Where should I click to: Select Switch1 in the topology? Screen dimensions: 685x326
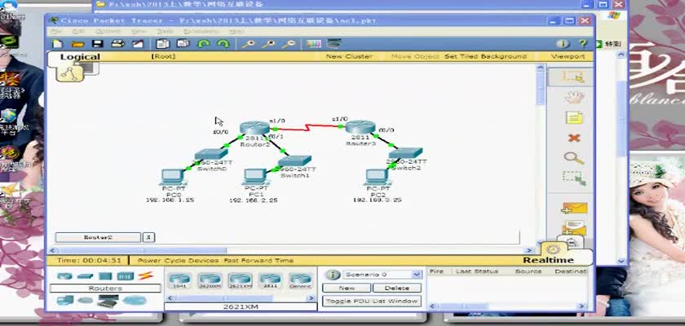[x=294, y=161]
